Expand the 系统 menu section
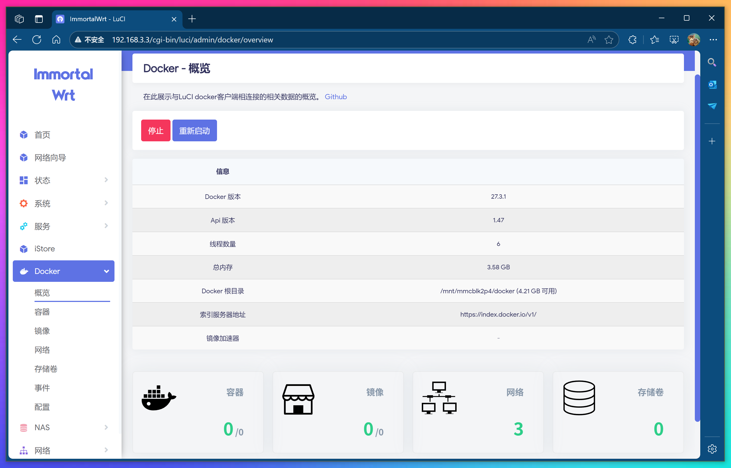The height and width of the screenshot is (468, 731). pyautogui.click(x=106, y=203)
